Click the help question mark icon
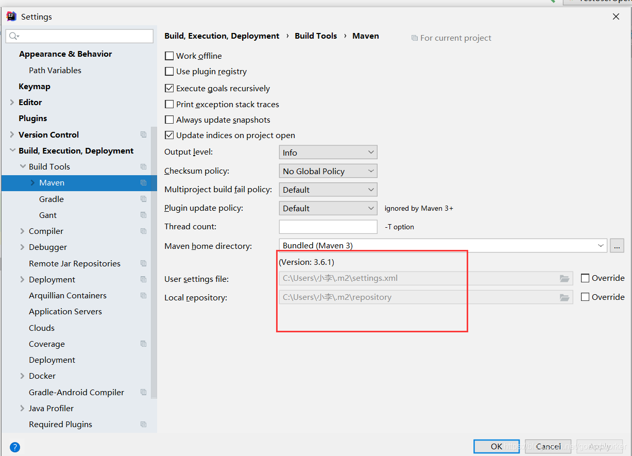 pos(15,447)
